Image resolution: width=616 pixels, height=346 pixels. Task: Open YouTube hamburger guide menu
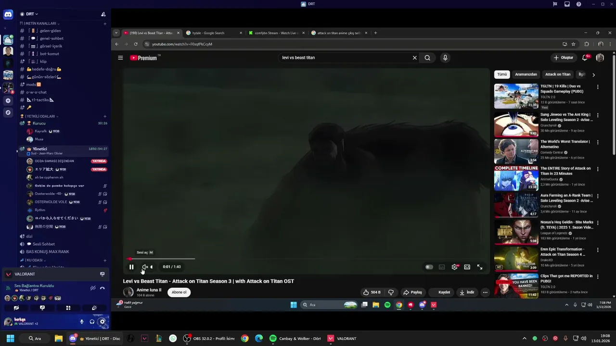120,58
